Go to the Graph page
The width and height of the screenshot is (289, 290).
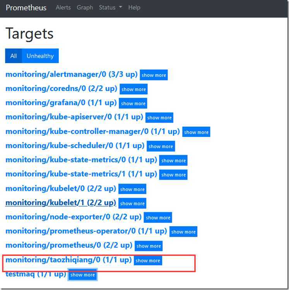coord(85,8)
